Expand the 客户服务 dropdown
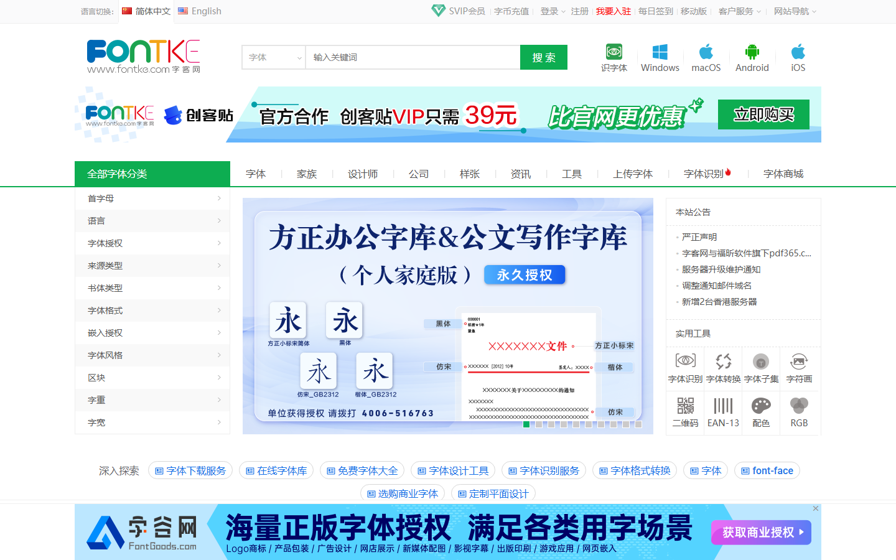 [x=739, y=11]
